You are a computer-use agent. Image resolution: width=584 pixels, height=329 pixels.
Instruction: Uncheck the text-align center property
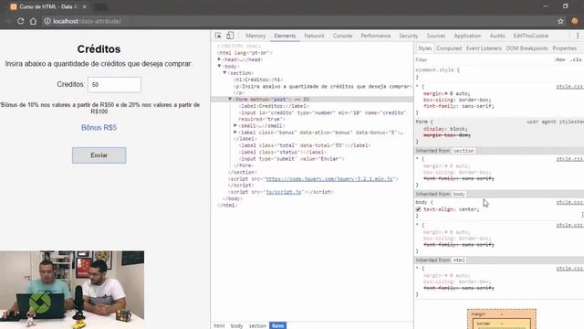point(418,209)
